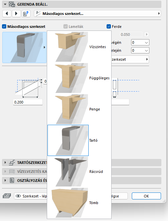Viewport: 168px width, 221px height.
Task: Go to previous settings page arrow
Action: [x=7, y=14]
